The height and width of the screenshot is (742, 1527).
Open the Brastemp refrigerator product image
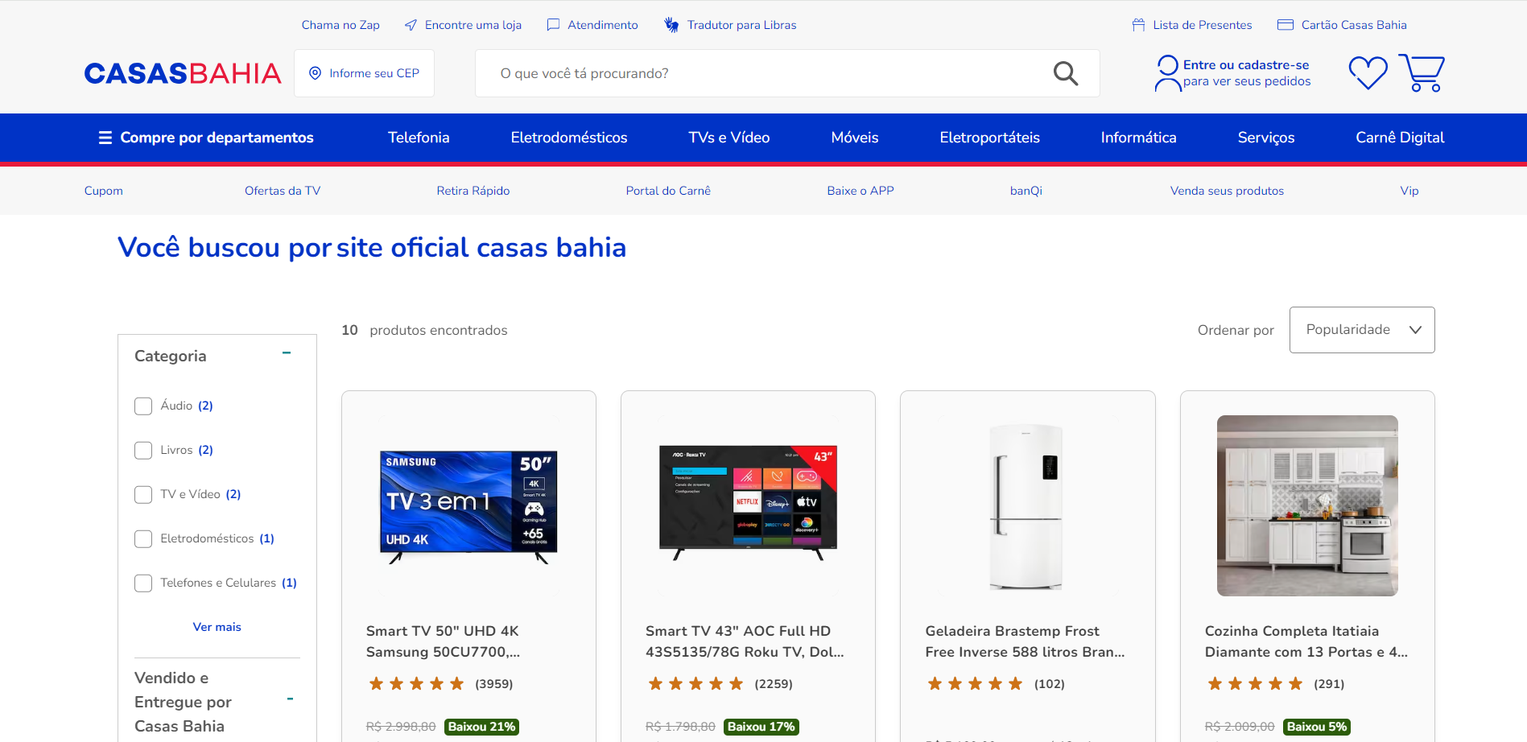pyautogui.click(x=1026, y=507)
